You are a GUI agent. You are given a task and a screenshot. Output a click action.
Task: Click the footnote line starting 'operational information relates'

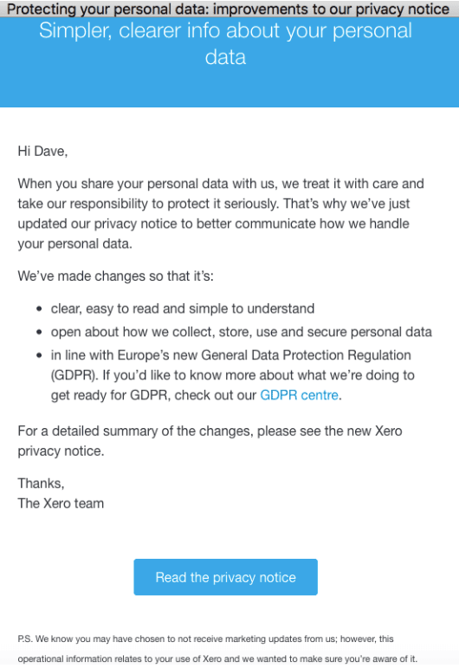pyautogui.click(x=217, y=658)
